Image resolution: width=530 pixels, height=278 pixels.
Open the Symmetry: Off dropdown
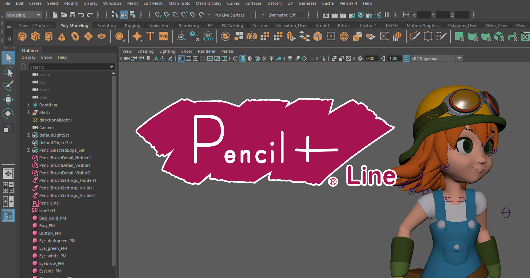point(286,15)
